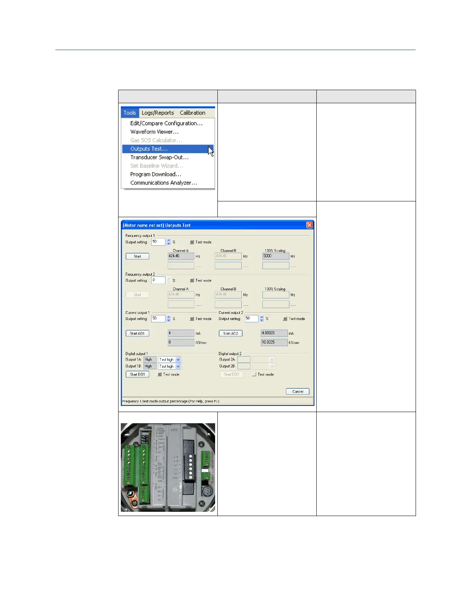Toggle Digital output 2 Test mode checkbox
The image size is (471, 610).
pyautogui.click(x=254, y=374)
